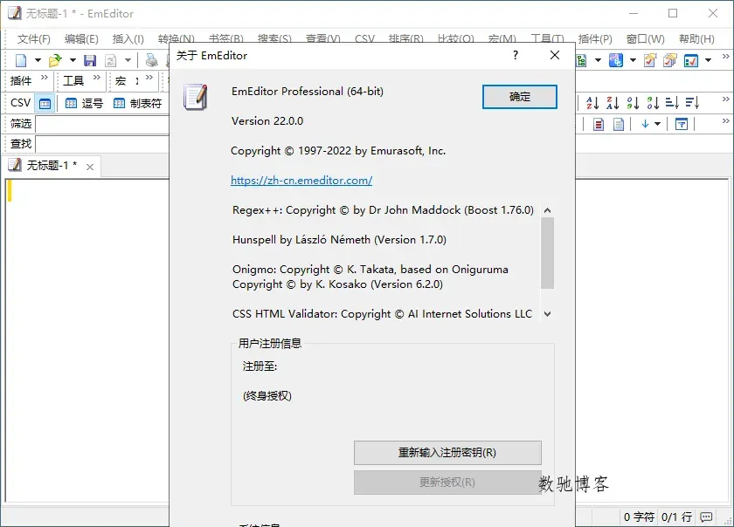Screen dimensions: 734x527
Task: Click the question mark help button in dialog
Action: tap(516, 55)
